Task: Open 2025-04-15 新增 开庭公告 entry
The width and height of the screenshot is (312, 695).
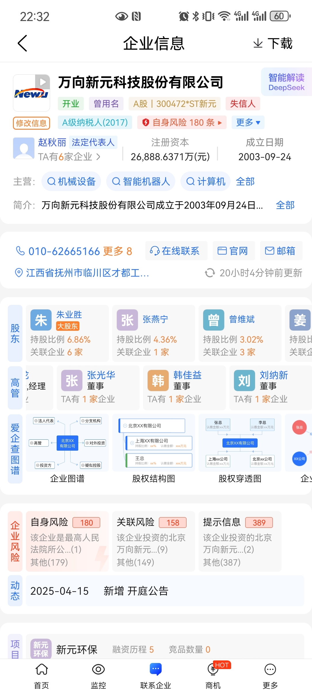Action: pos(165,591)
